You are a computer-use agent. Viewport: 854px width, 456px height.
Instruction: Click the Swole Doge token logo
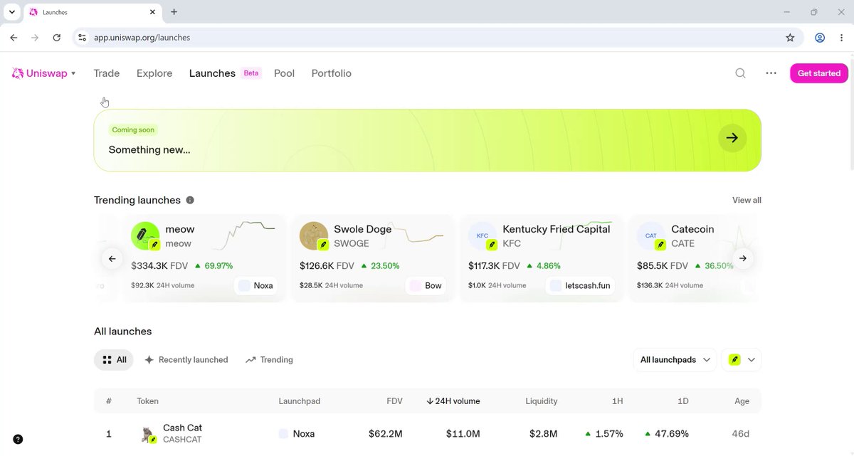tap(313, 235)
